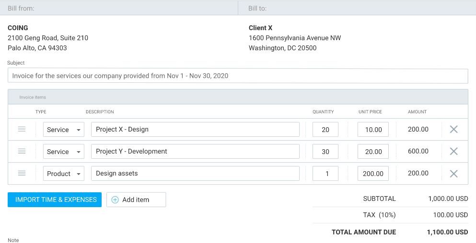This screenshot has width=476, height=243.
Task: Select the quantity field showing 1
Action: (325, 174)
